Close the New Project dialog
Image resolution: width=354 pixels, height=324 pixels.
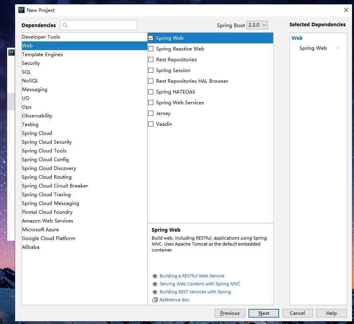[346, 10]
